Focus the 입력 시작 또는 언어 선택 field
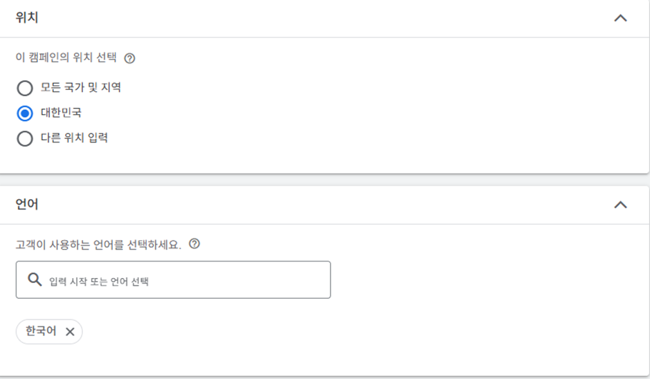Viewport: 650px width, 379px height. 174,279
